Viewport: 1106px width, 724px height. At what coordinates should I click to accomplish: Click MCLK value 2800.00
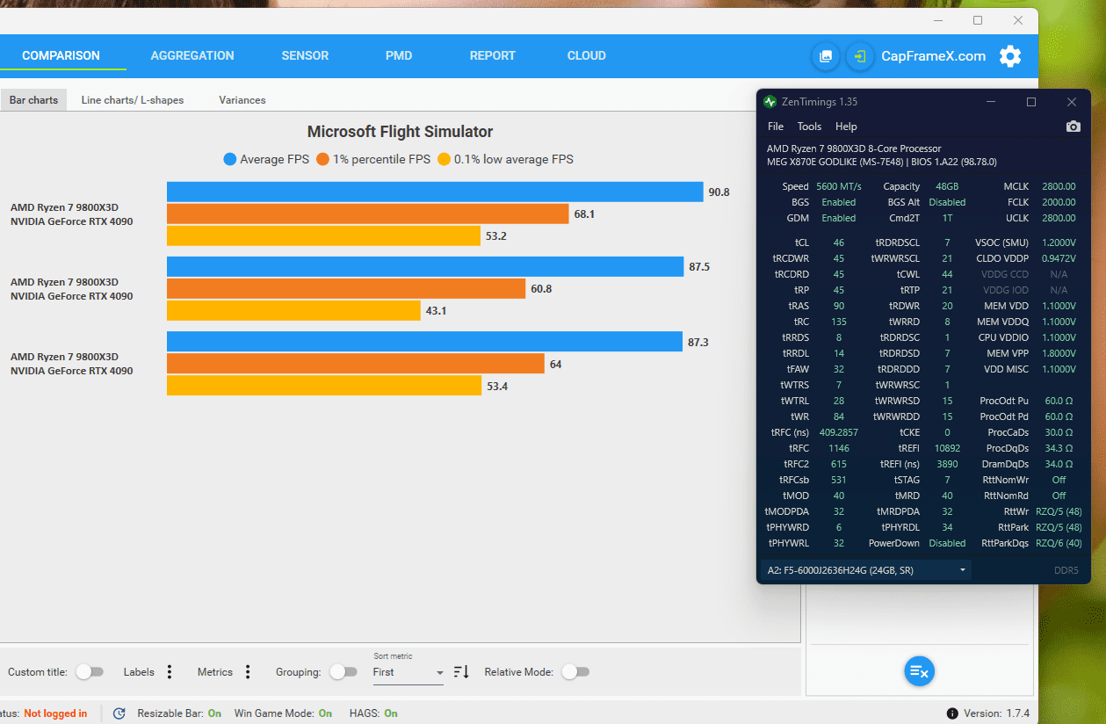pyautogui.click(x=1059, y=186)
